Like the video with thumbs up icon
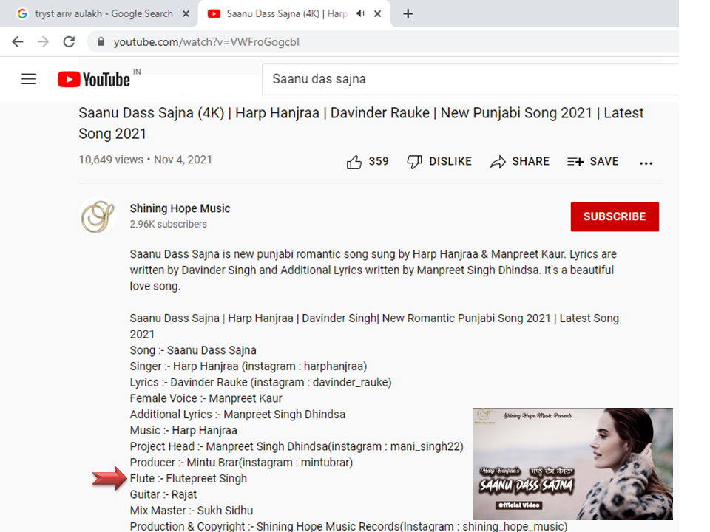 coord(355,162)
